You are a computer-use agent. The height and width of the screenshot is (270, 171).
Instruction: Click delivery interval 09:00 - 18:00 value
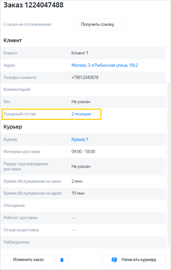coord(83,151)
